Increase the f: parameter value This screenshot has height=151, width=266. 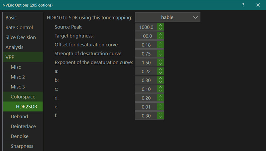(x=160, y=114)
